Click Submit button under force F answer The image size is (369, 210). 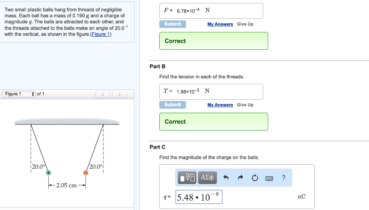(173, 24)
